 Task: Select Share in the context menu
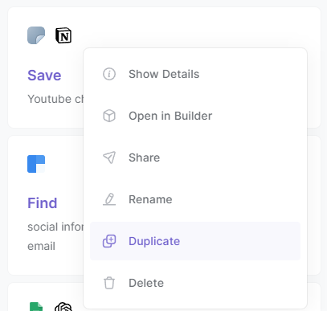point(195,158)
